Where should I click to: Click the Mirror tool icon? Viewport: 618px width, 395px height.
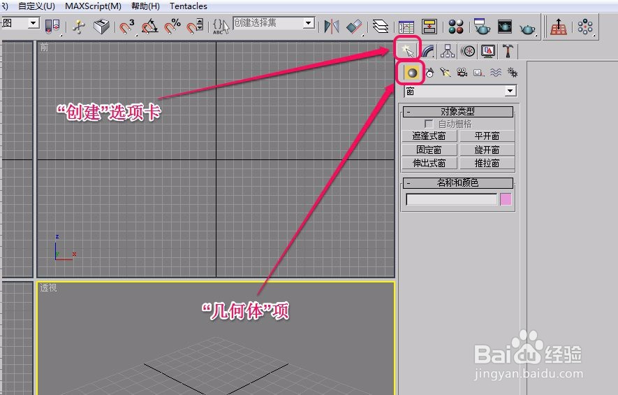[332, 27]
